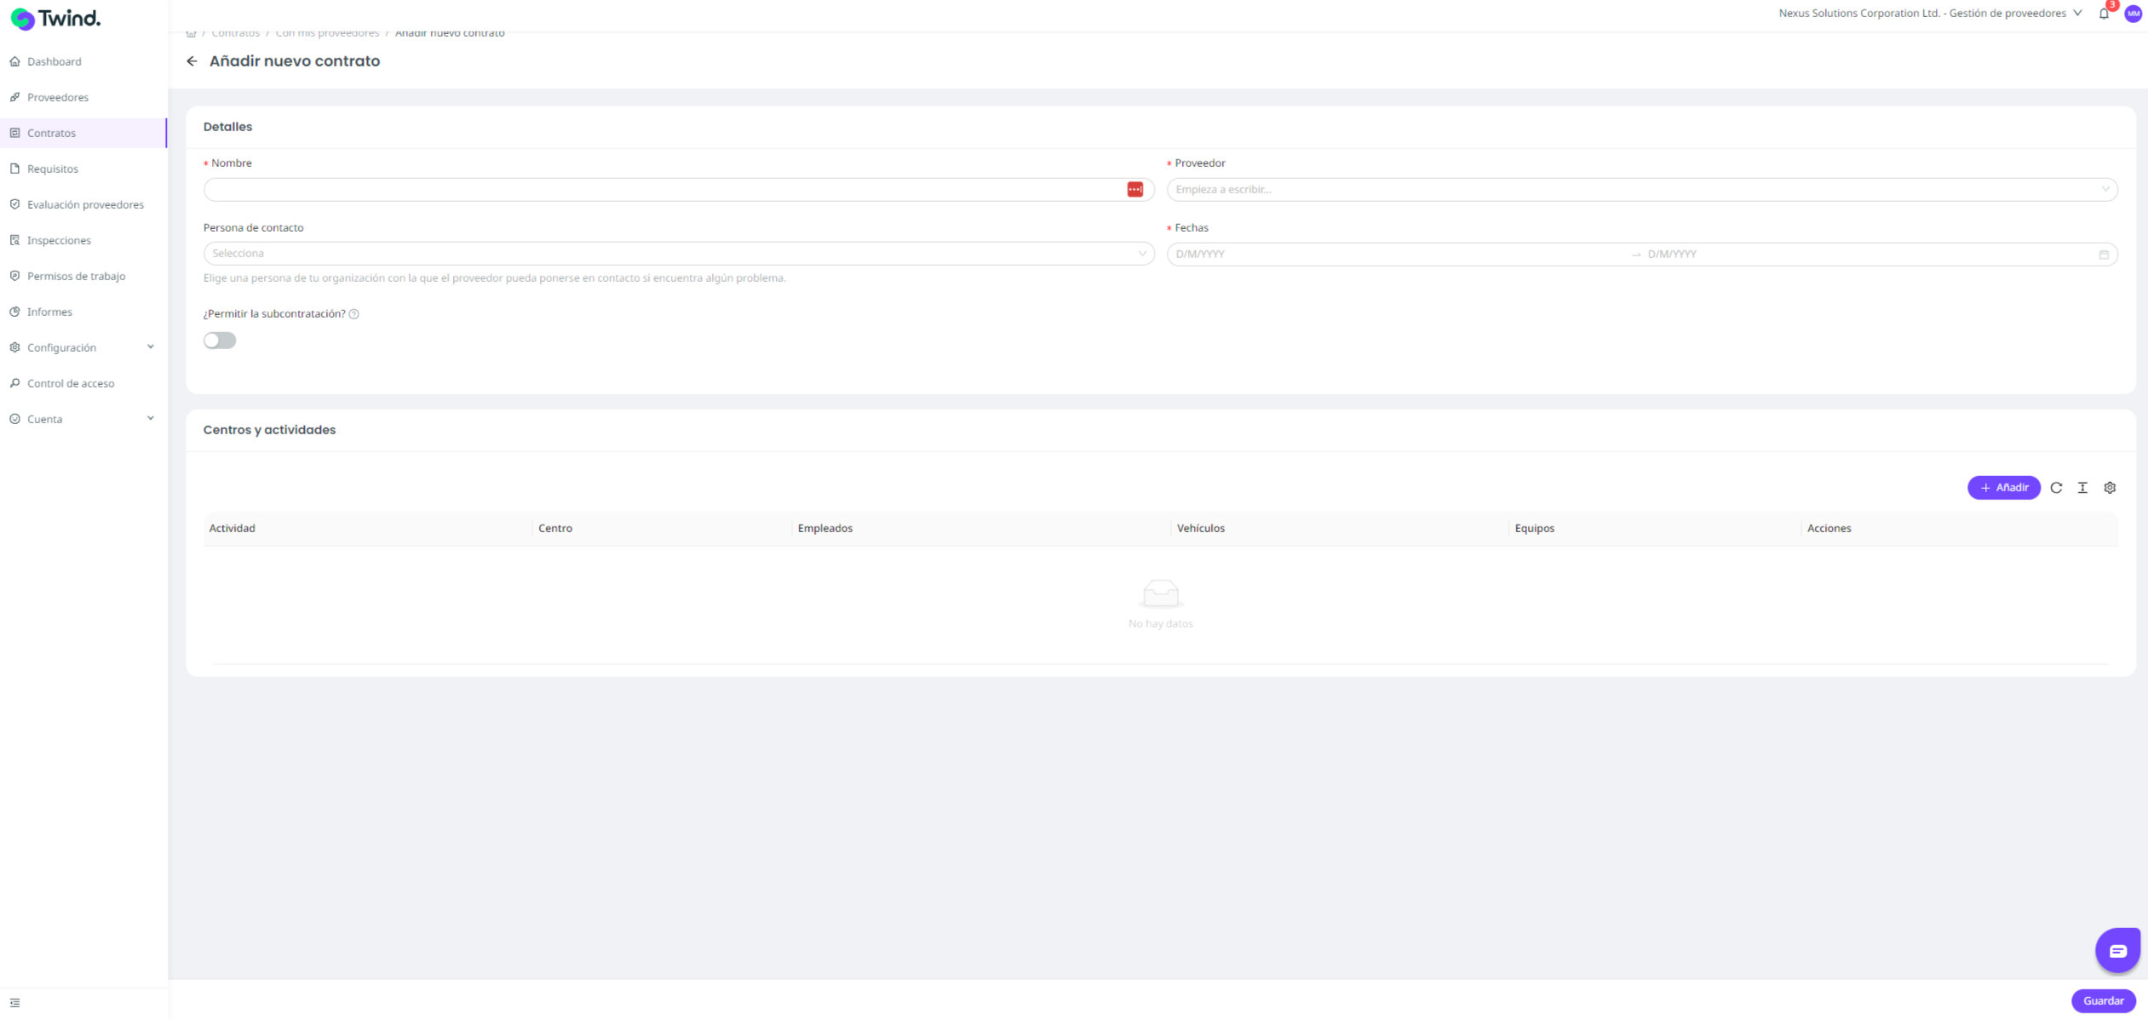
Task: Click the row density icon
Action: click(x=2082, y=488)
